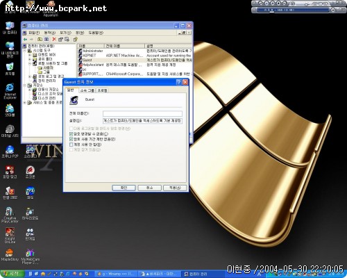The image size is (347, 278).
Task: Click the Up One Level toolbar icon
Action: coord(40,40)
